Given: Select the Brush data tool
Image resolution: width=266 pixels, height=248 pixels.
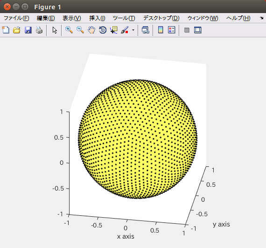Looking at the screenshot, I should click(125, 30).
